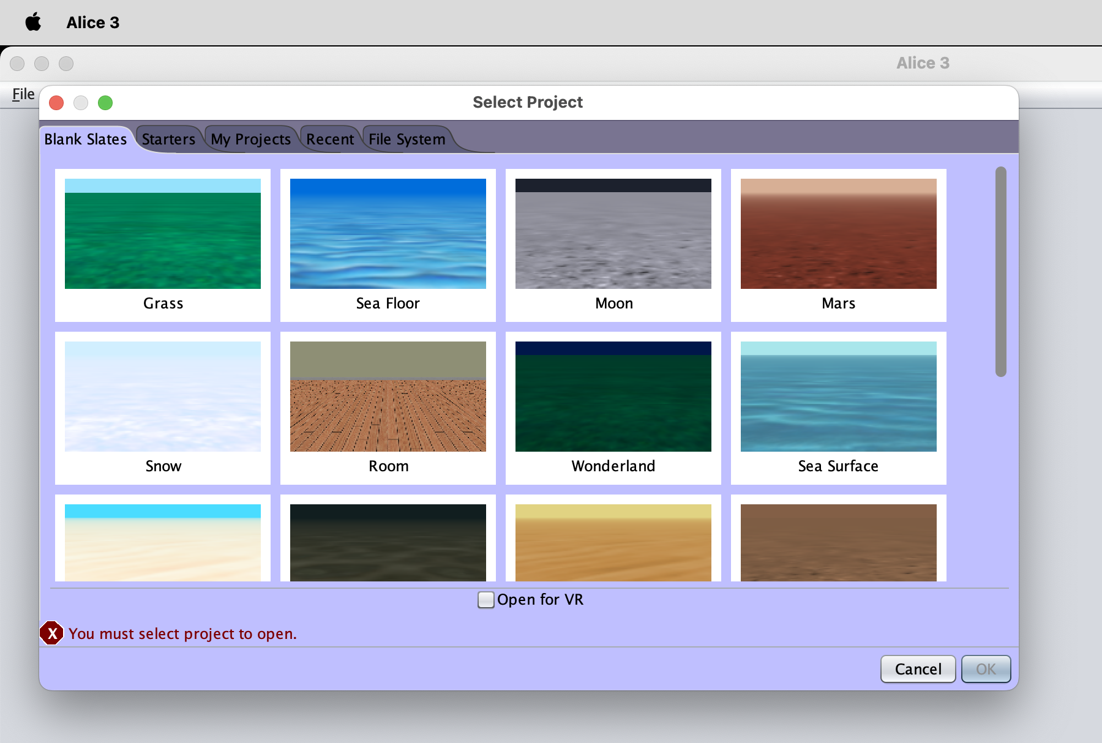
Task: Switch to the Starters tab
Action: point(168,139)
